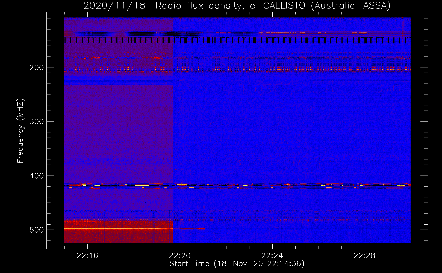The image size is (442, 273).
Task: Click the "Start Time (18-Nov-20 22:14:36)" label
Action: click(x=237, y=264)
